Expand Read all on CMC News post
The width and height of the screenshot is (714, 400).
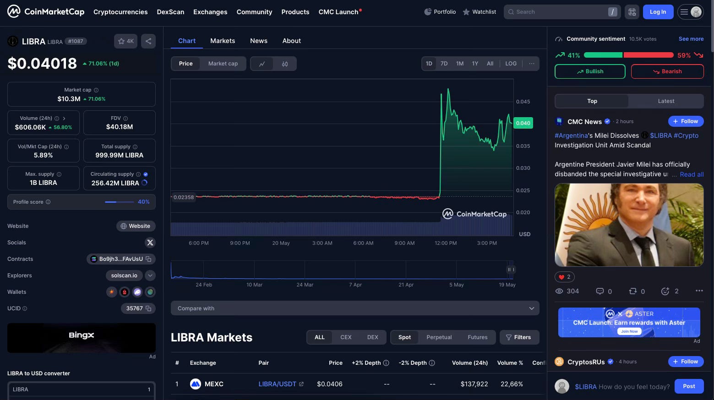pyautogui.click(x=692, y=174)
